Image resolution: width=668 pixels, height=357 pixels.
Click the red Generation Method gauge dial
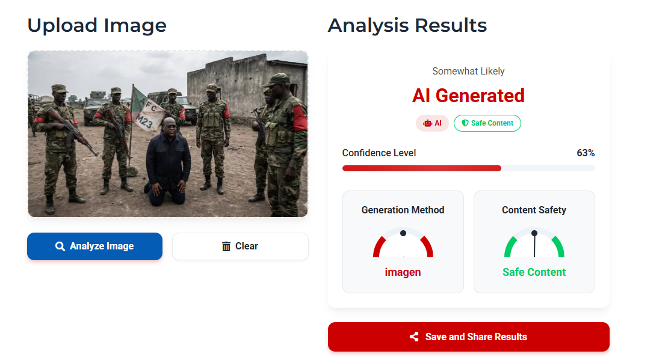[403, 245]
